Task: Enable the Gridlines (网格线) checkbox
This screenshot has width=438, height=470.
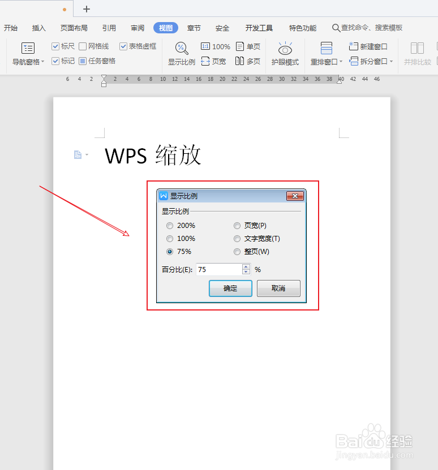Action: 83,46
